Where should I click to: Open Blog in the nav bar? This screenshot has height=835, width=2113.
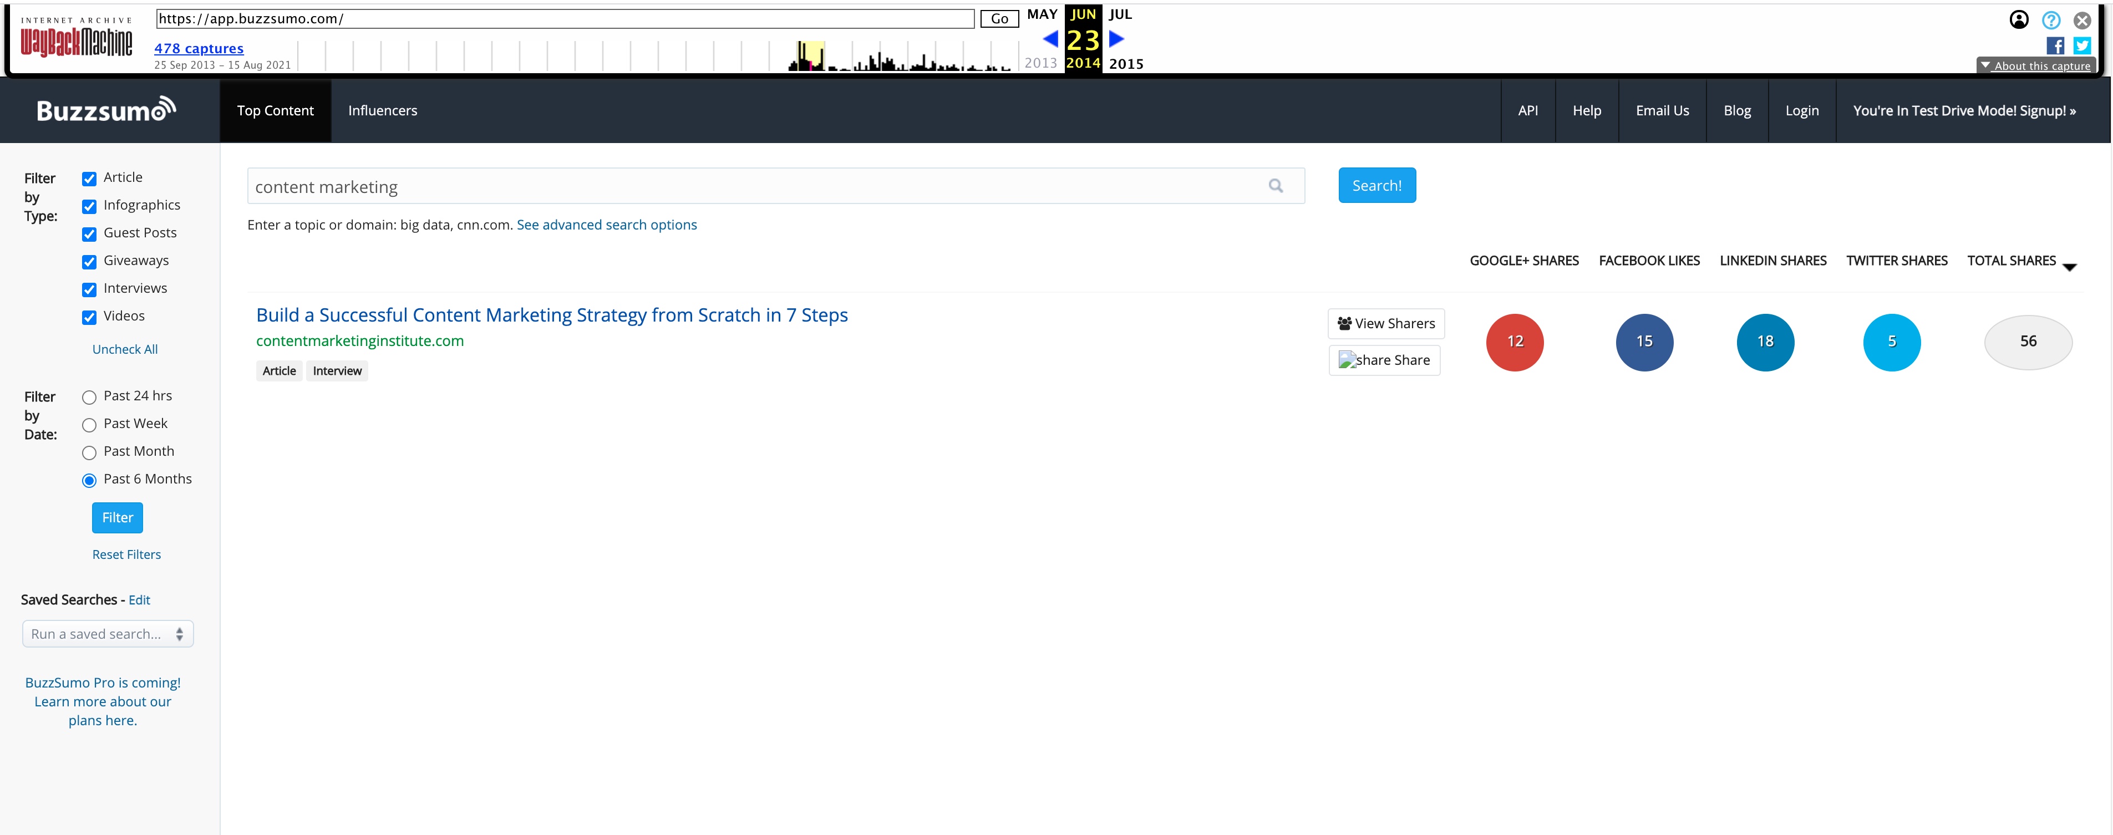coord(1736,111)
